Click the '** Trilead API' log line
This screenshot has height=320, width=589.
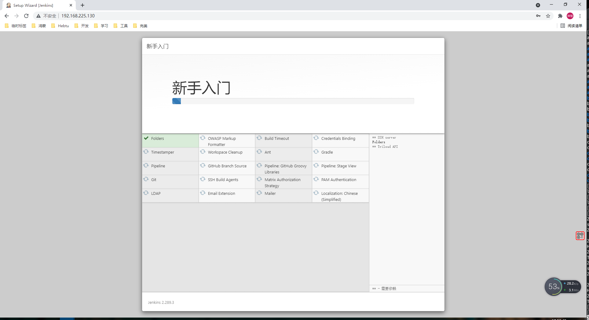[x=385, y=147]
